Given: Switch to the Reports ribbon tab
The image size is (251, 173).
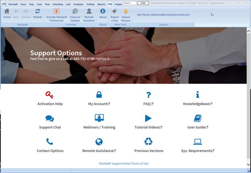Looking at the screenshot, I should [101, 4].
